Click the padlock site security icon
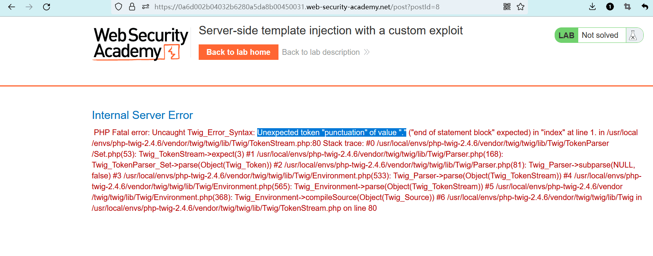 [x=132, y=7]
